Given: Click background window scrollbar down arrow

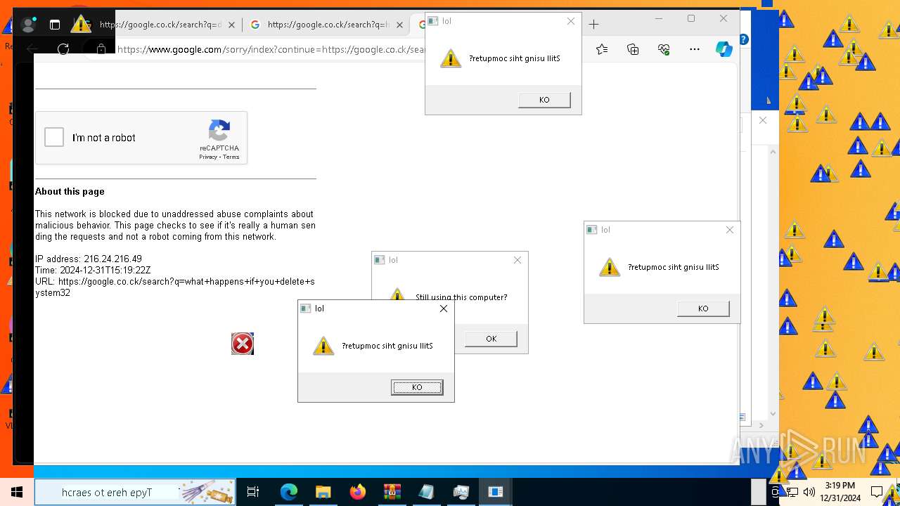Looking at the screenshot, I should 773,414.
